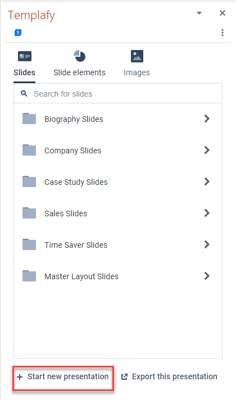
Task: Expand the Master Layout Slides chevron
Action: click(x=207, y=276)
